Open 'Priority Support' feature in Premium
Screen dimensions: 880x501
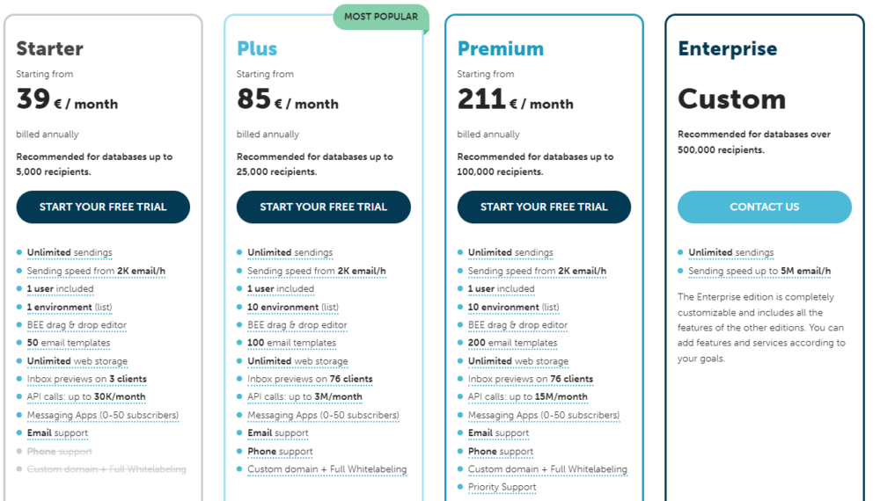click(x=502, y=487)
